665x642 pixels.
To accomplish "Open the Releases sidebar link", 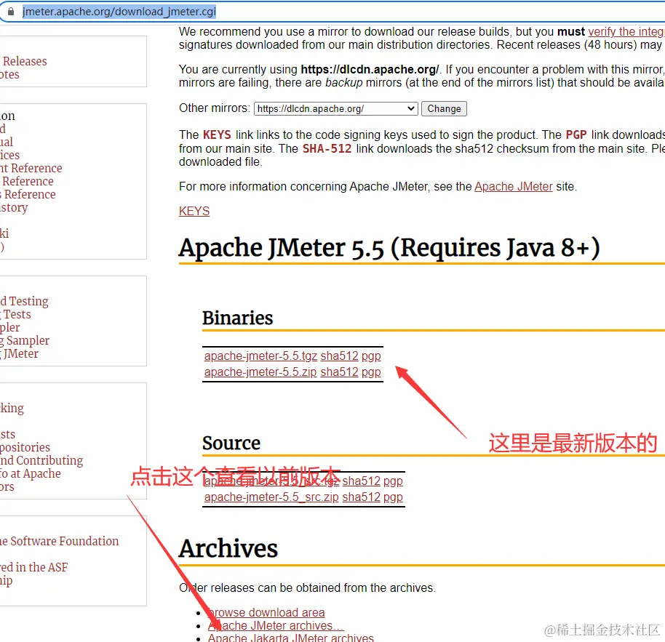I will coord(25,62).
